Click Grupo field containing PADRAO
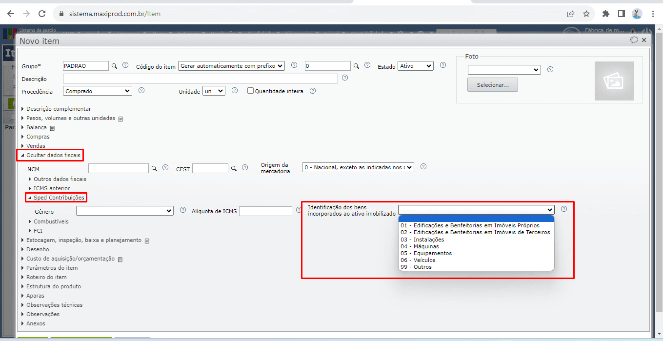Screen dimensions: 663x341 coord(86,66)
